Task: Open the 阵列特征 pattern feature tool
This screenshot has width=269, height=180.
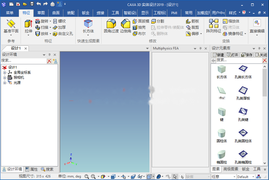Action: [214, 26]
